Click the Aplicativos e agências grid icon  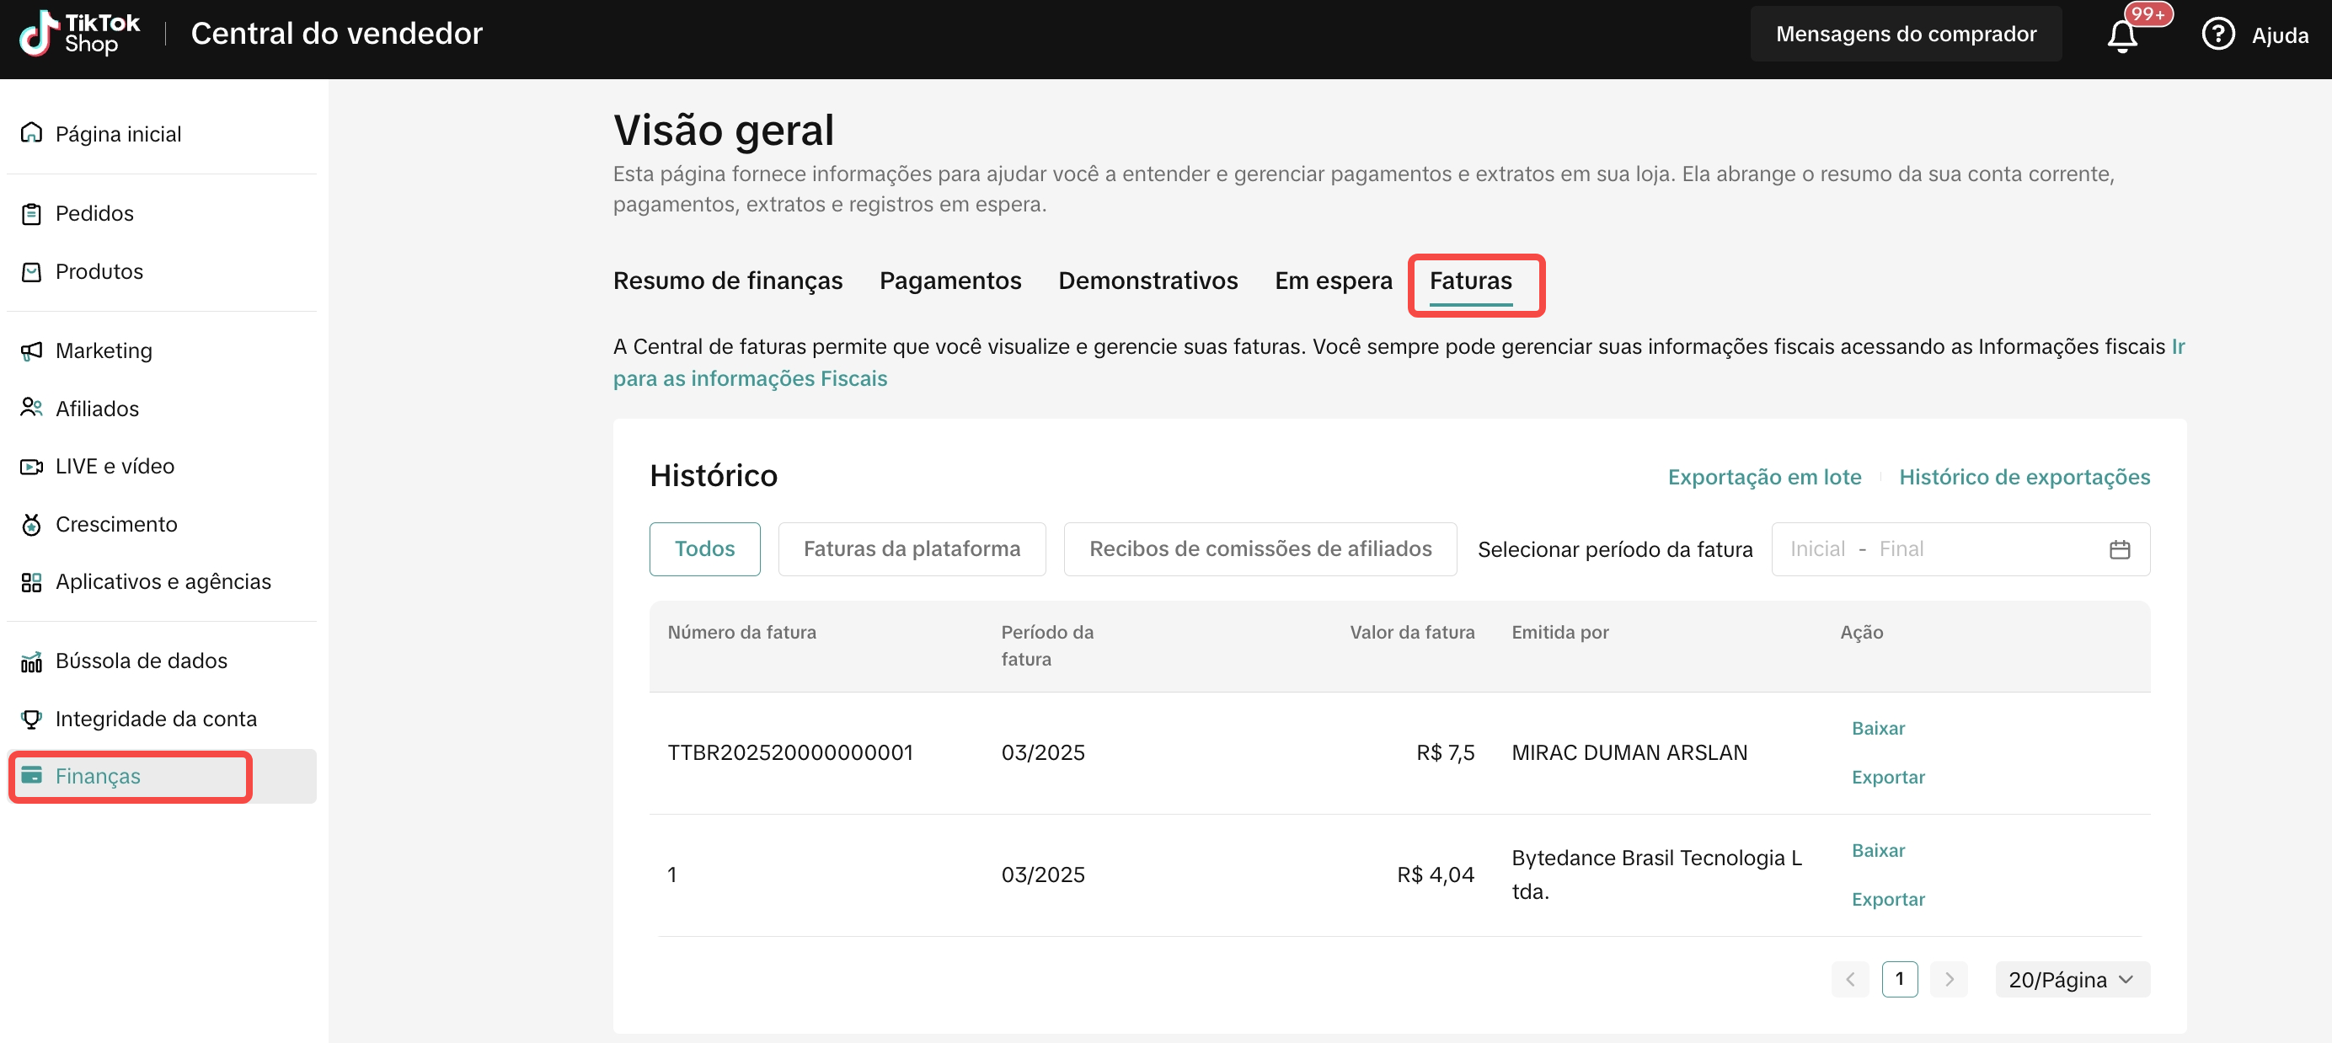click(x=32, y=582)
